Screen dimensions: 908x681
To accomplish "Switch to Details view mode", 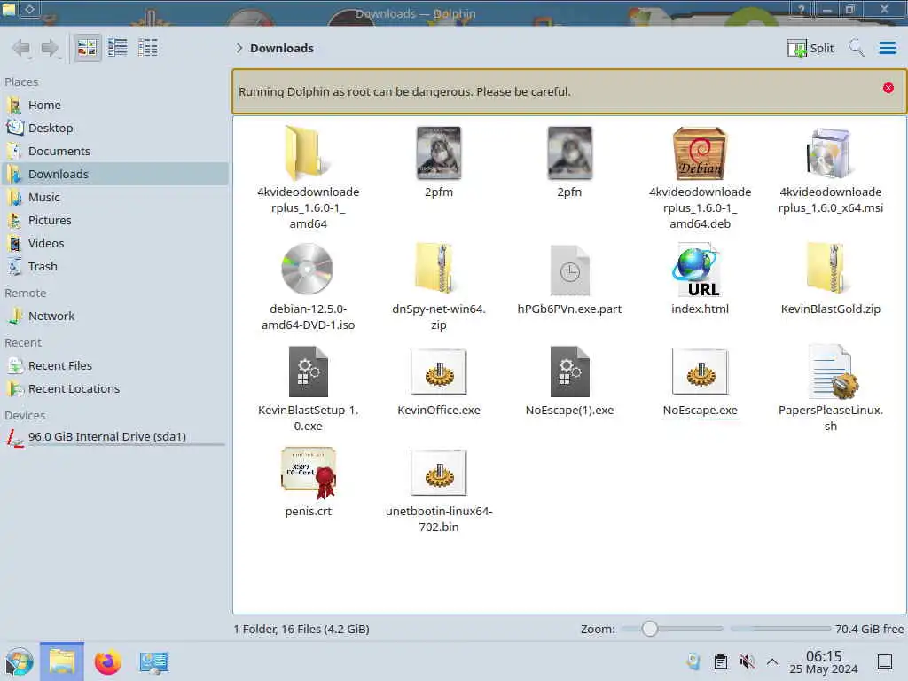I will pyautogui.click(x=148, y=48).
